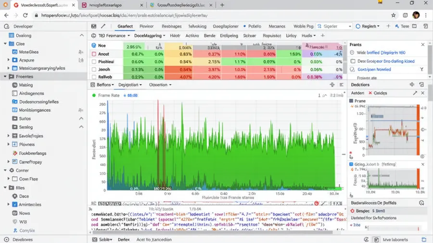The image size is (433, 243).
Task: Click the Devebtwes status bar icon
Action: 6,240
